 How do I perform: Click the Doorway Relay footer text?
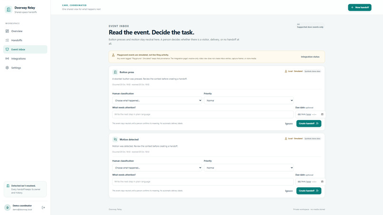115,209
